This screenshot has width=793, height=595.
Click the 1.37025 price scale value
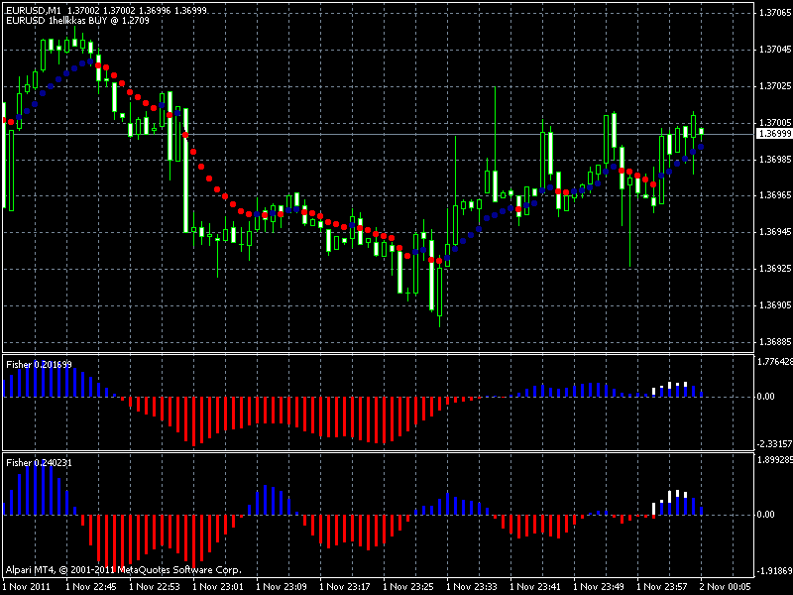coord(775,86)
